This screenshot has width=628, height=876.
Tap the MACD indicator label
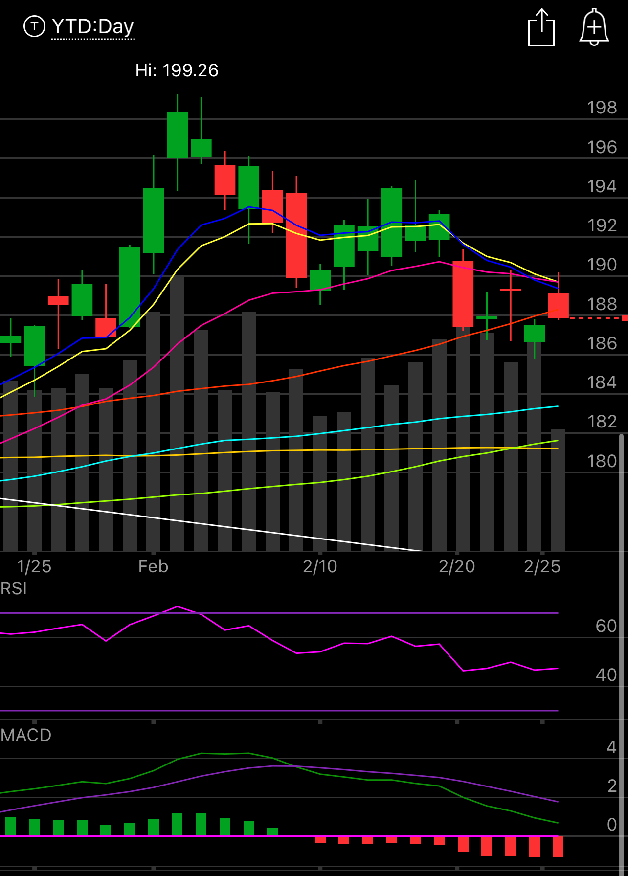click(x=26, y=735)
